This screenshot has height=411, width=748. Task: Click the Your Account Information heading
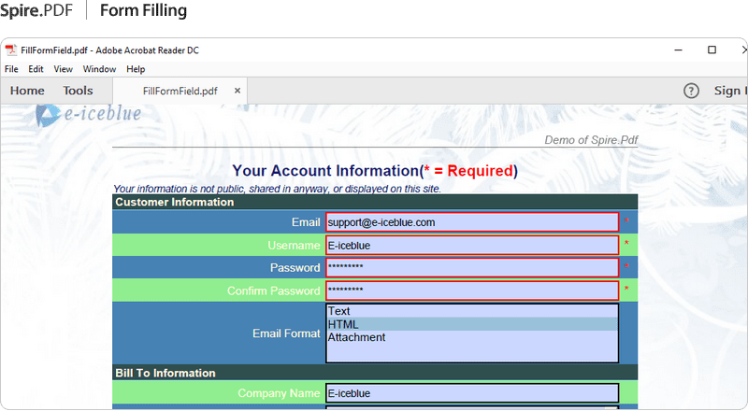point(375,171)
